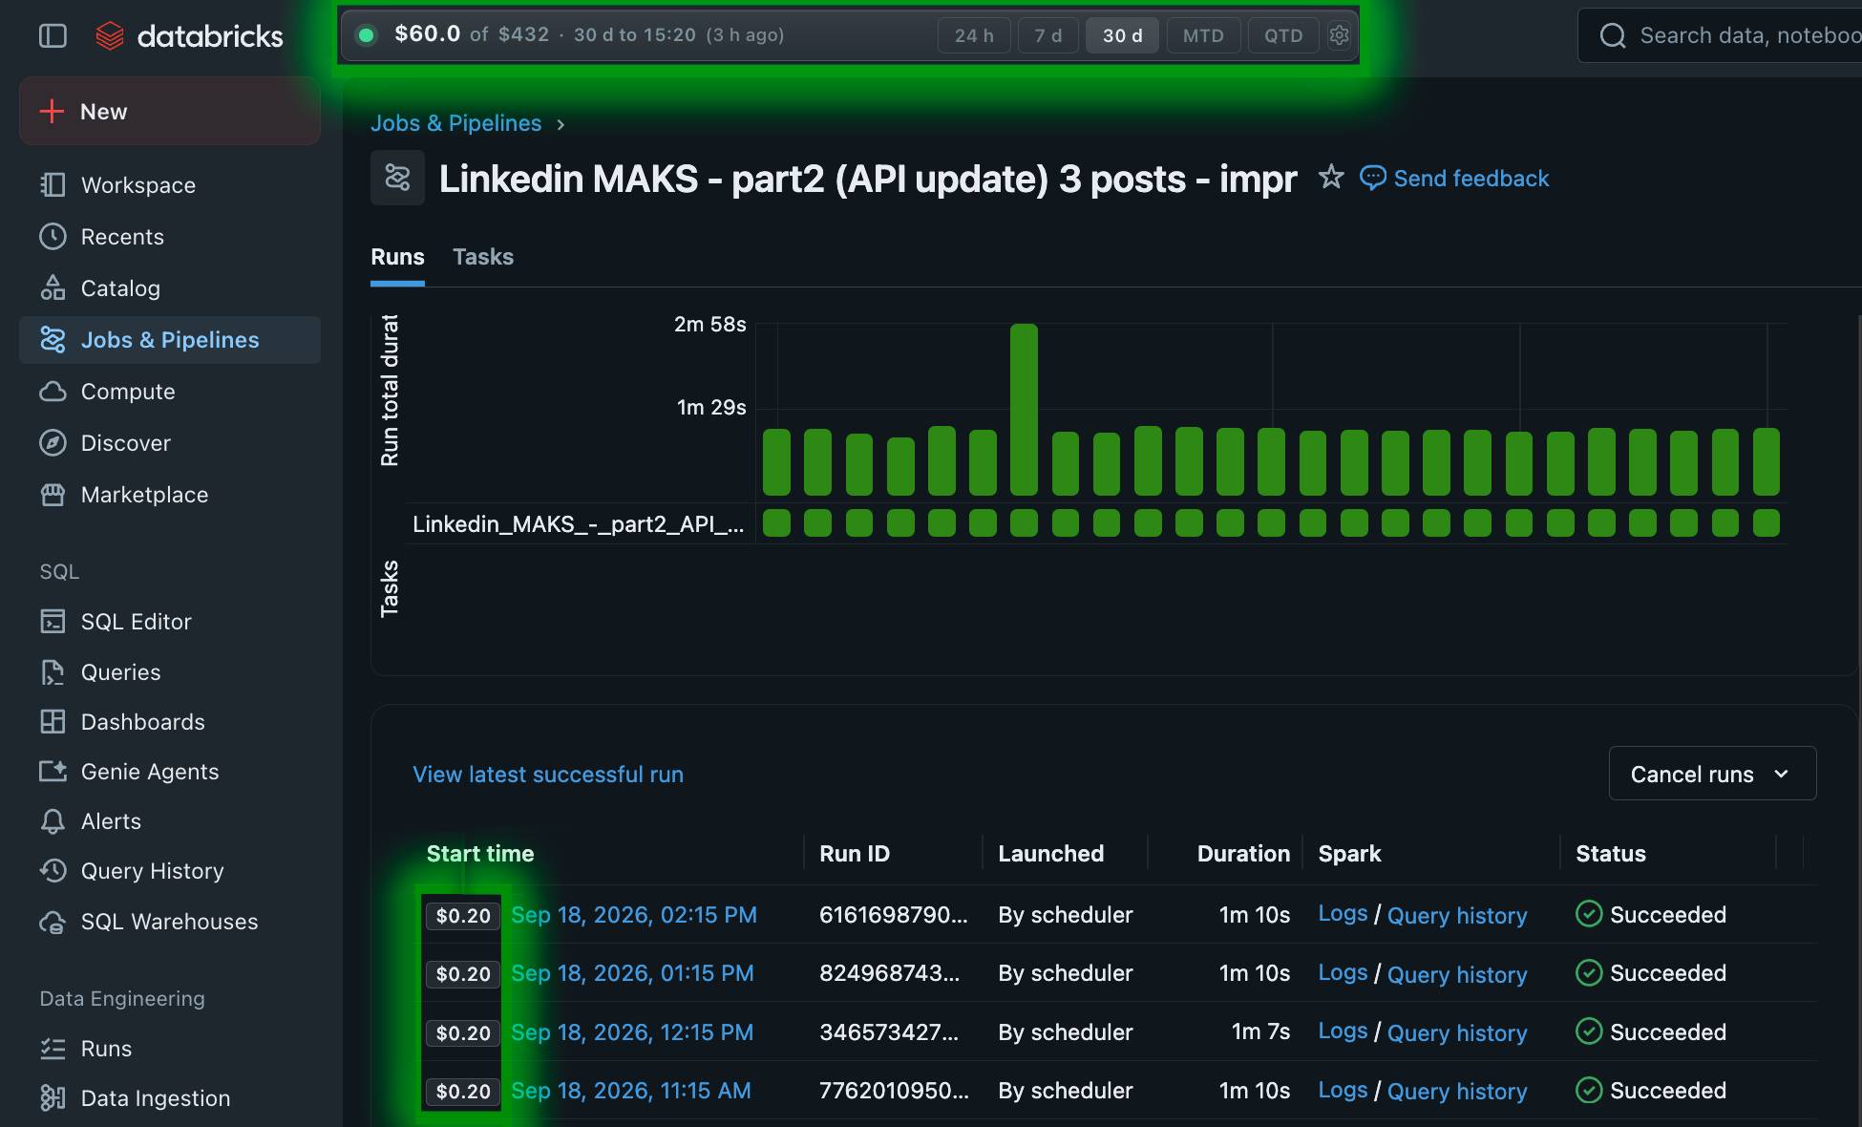Open Catalog in the sidebar
The image size is (1862, 1127).
click(170, 288)
